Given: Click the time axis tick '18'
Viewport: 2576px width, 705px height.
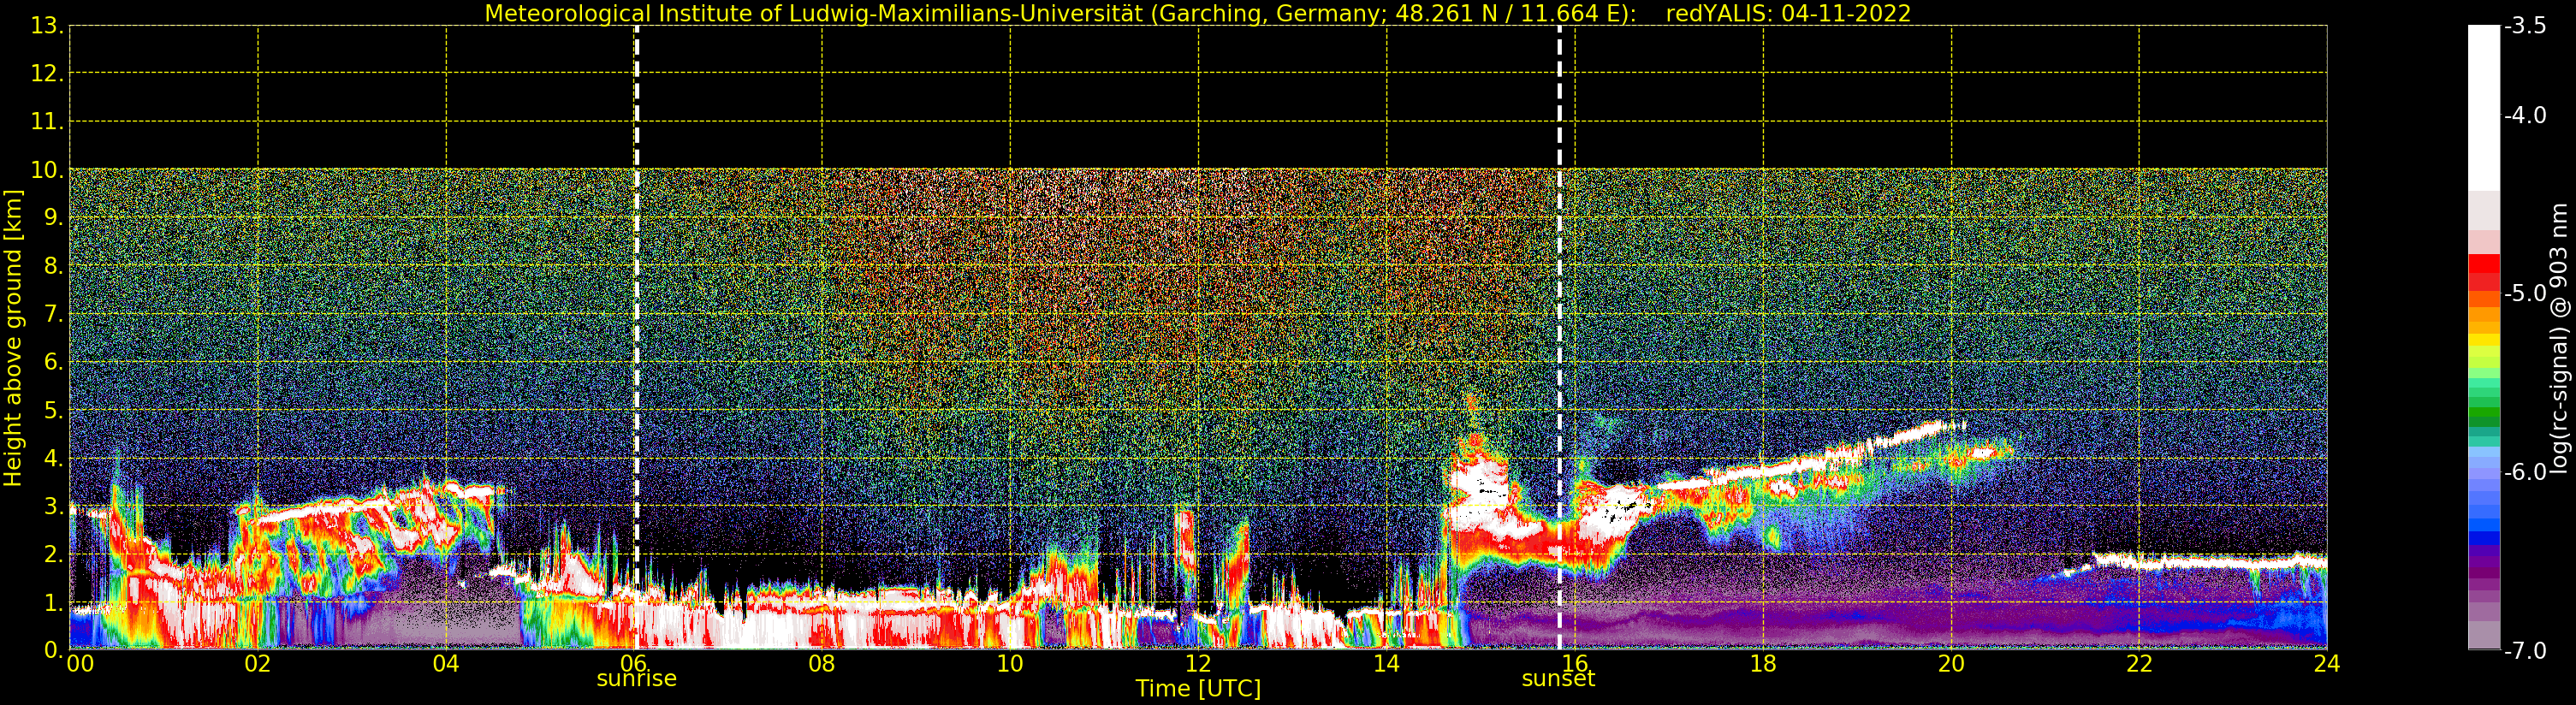Looking at the screenshot, I should point(1763,663).
